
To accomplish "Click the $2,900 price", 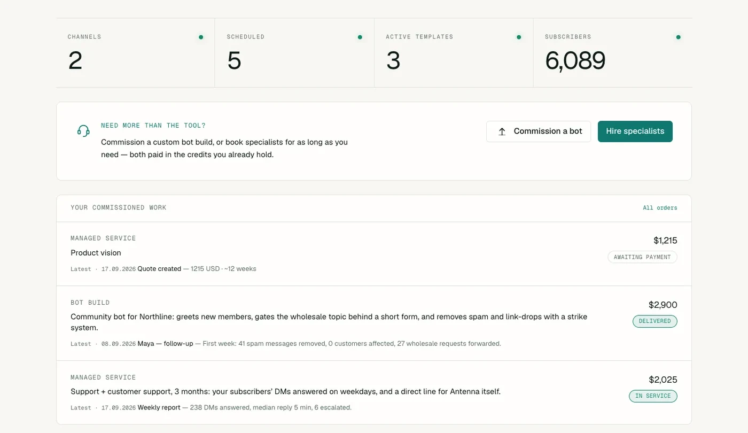I will (663, 305).
